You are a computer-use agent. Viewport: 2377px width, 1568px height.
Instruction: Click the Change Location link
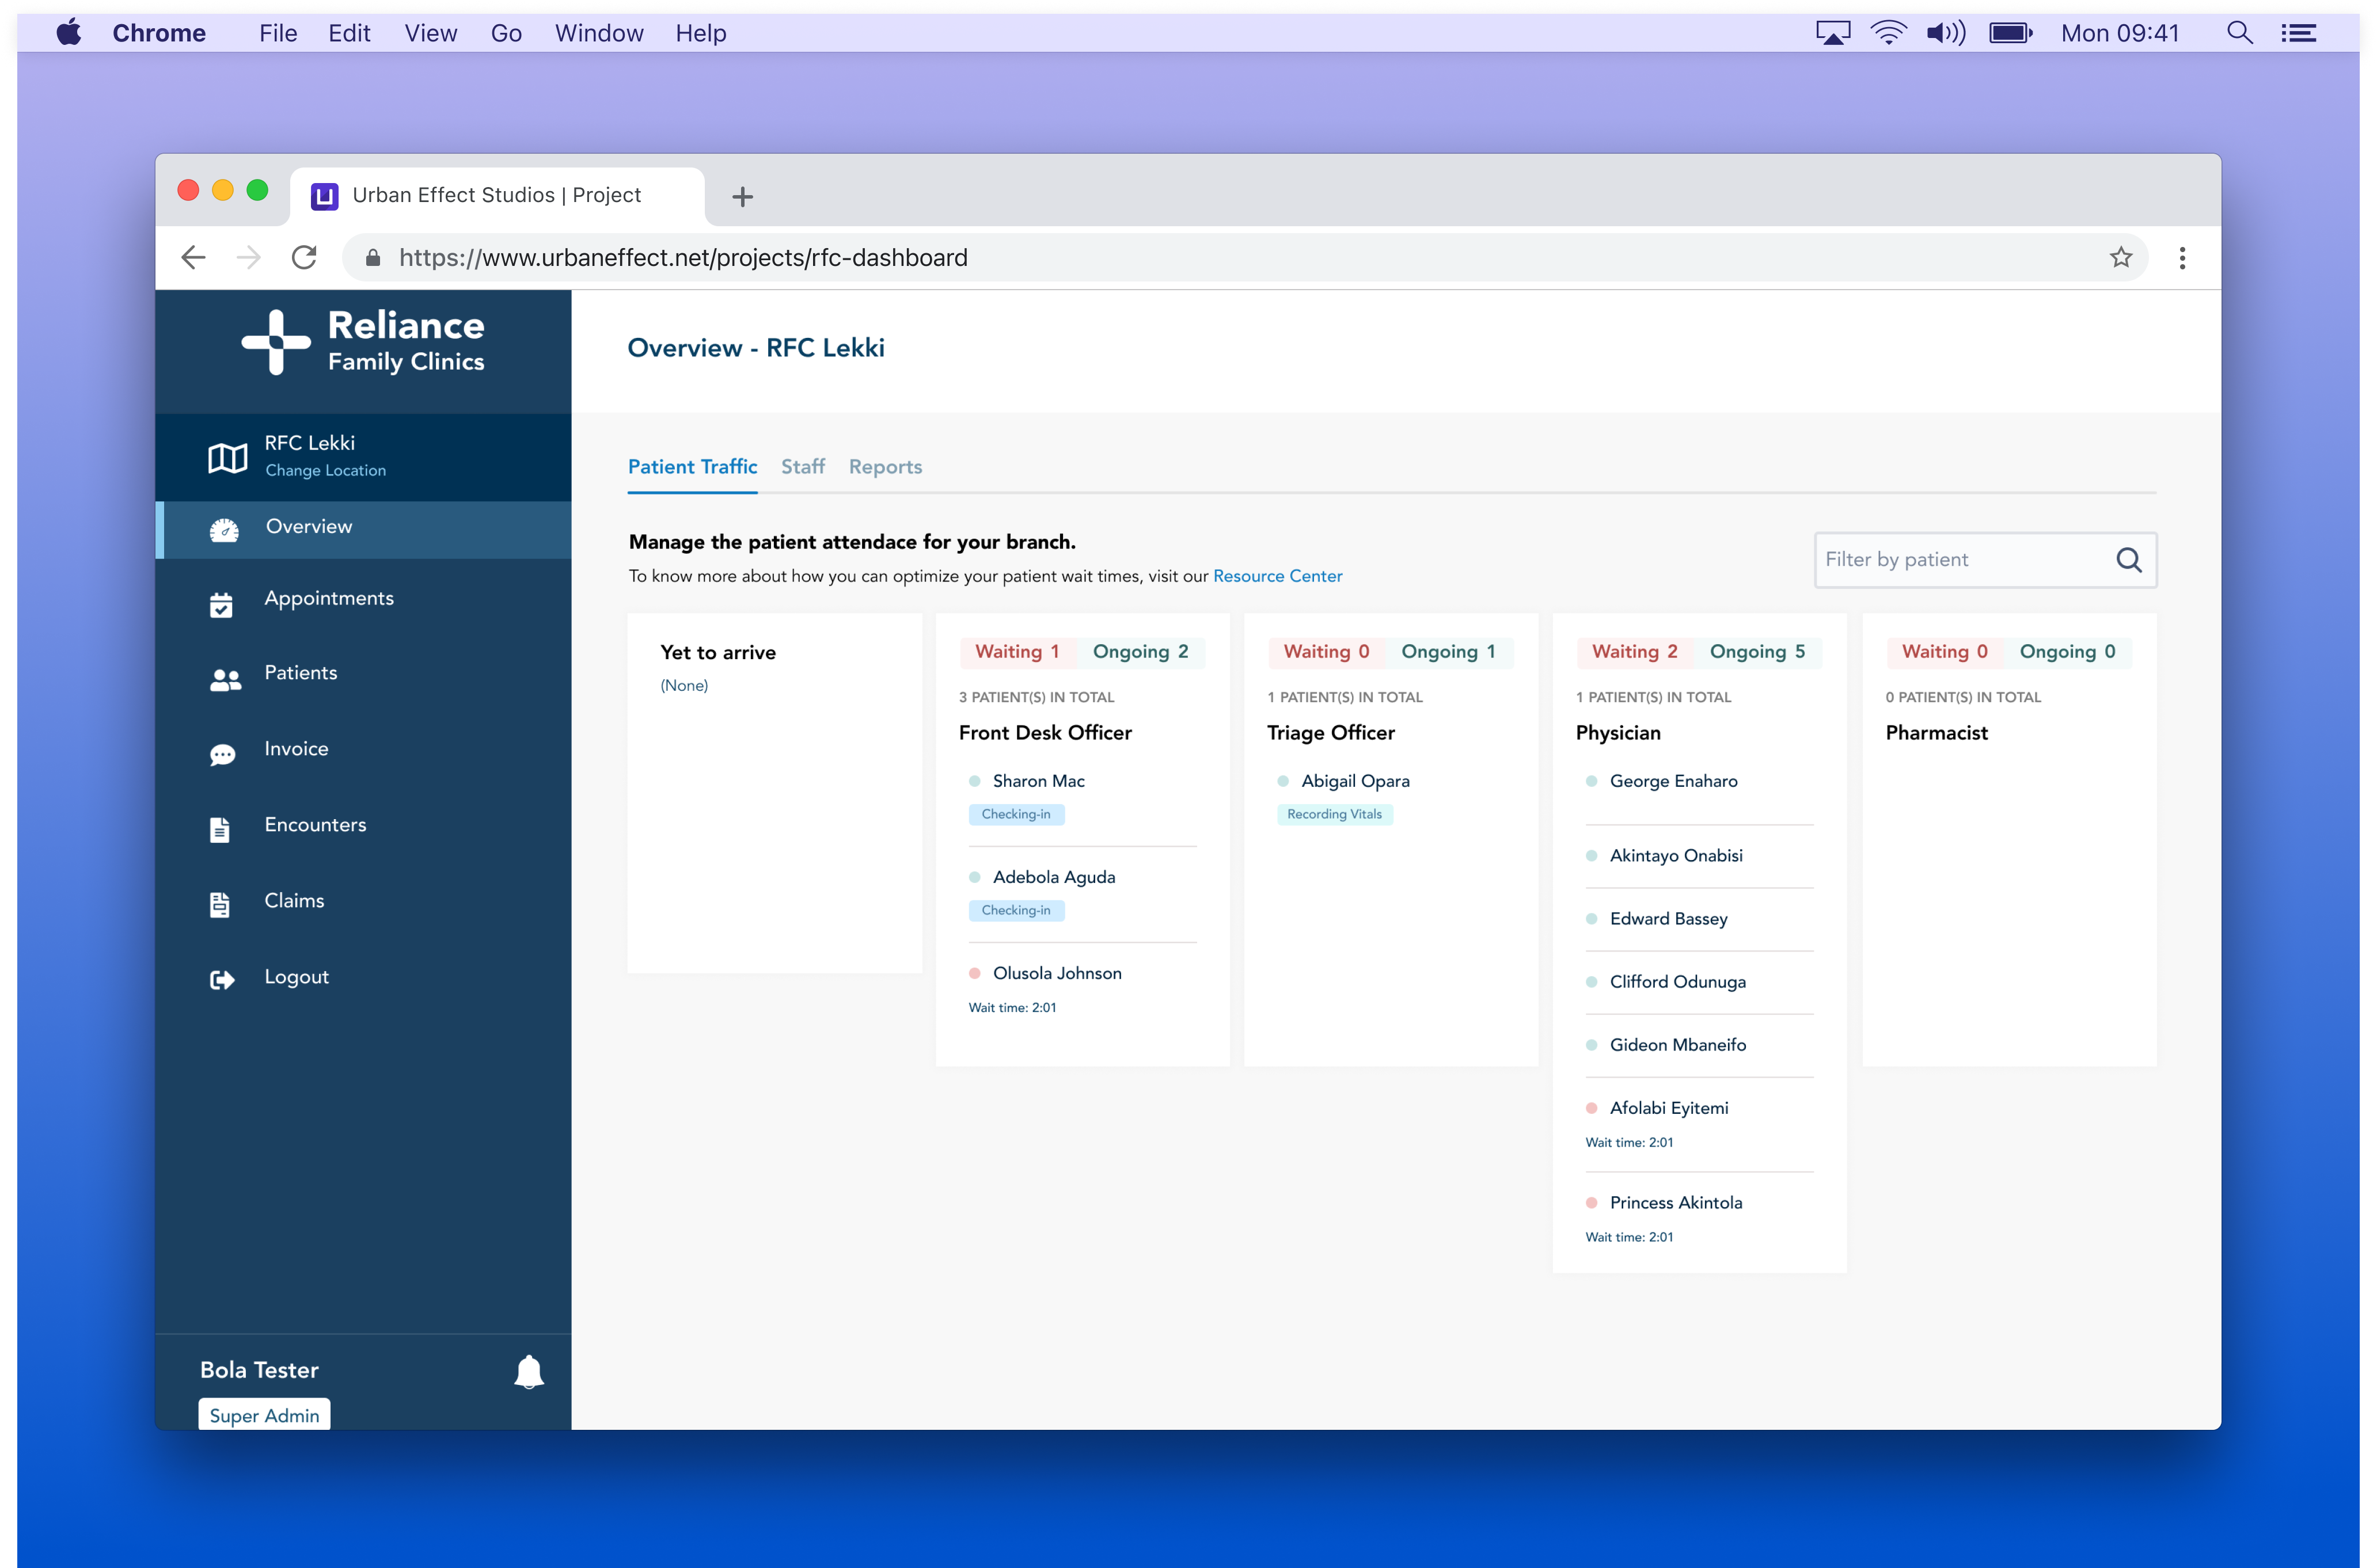(x=325, y=471)
